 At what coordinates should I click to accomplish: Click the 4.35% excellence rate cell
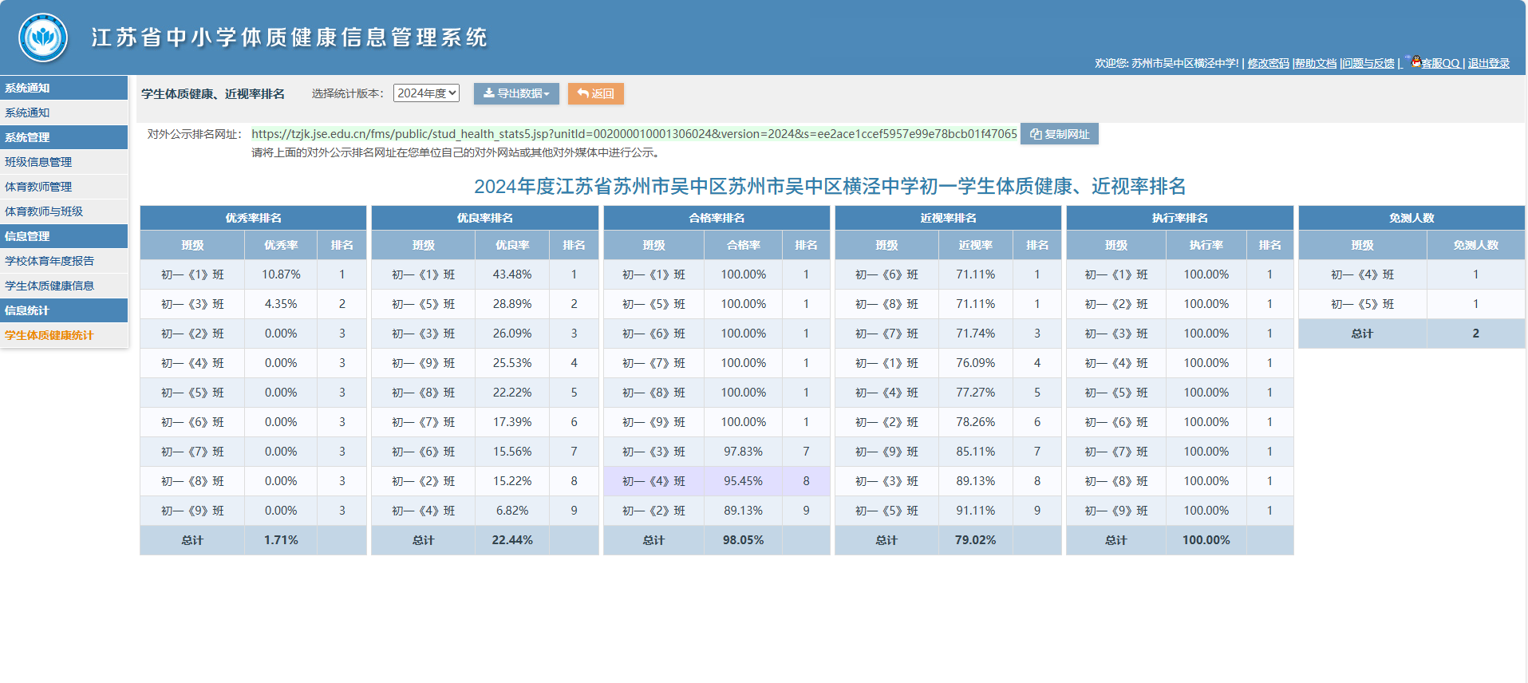pos(281,304)
